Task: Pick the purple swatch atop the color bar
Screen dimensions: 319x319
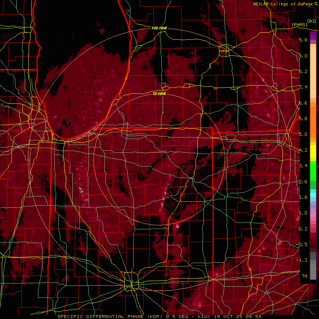Action: tap(313, 35)
